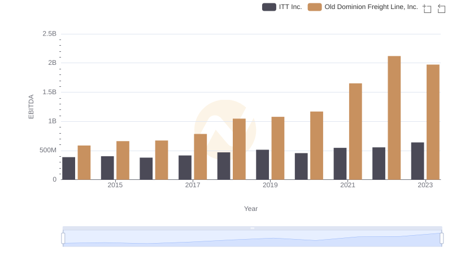Click the Old Dominion tan legend swatch

[x=315, y=7]
